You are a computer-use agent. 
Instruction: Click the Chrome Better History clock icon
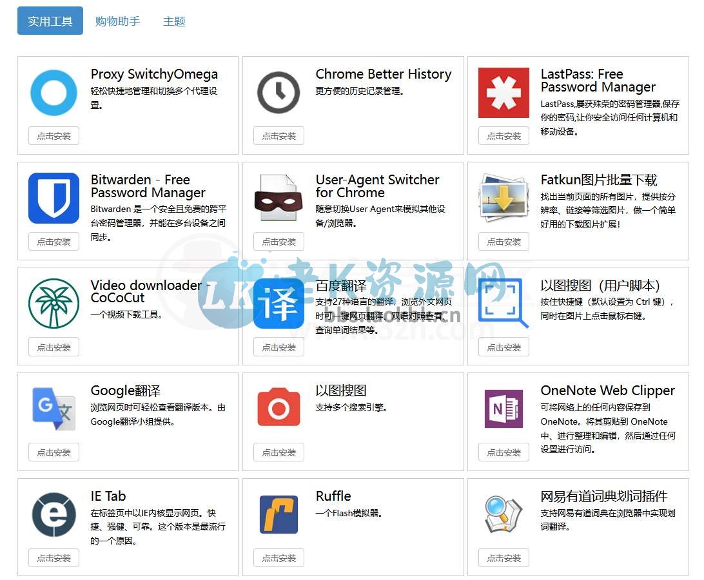click(279, 92)
